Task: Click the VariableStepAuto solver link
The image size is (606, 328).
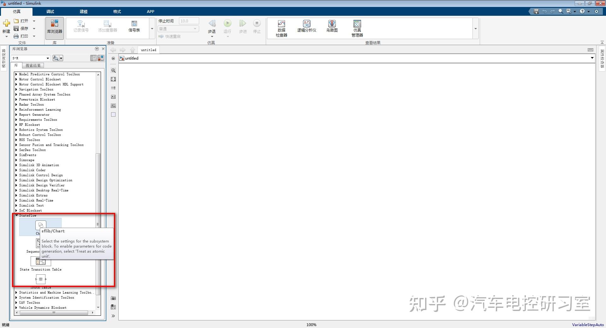Action: tap(588, 325)
